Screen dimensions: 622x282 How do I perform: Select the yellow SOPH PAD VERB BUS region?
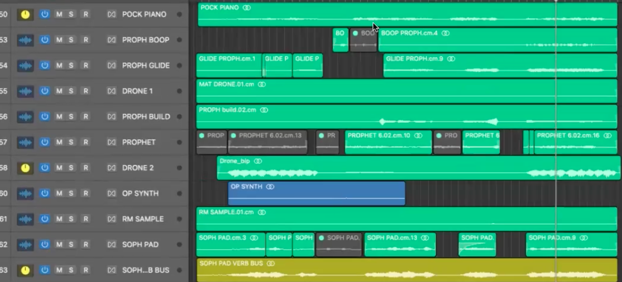pyautogui.click(x=407, y=270)
